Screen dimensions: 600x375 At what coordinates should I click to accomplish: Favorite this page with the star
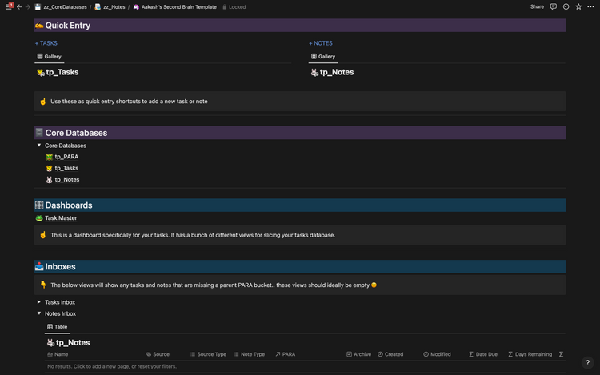click(x=578, y=6)
